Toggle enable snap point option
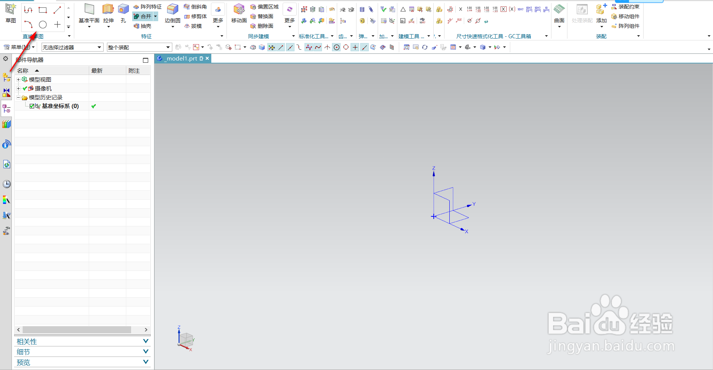713x370 pixels. pyautogui.click(x=272, y=47)
